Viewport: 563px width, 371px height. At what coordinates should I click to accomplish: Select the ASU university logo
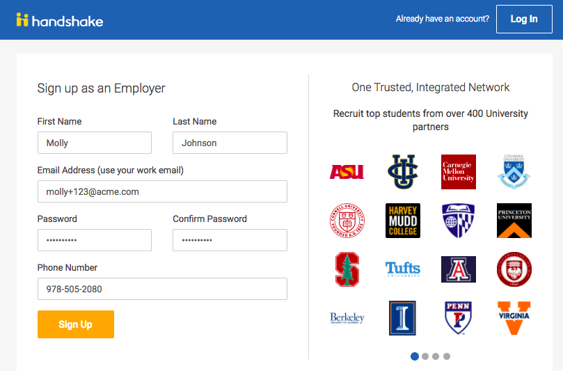(x=347, y=172)
